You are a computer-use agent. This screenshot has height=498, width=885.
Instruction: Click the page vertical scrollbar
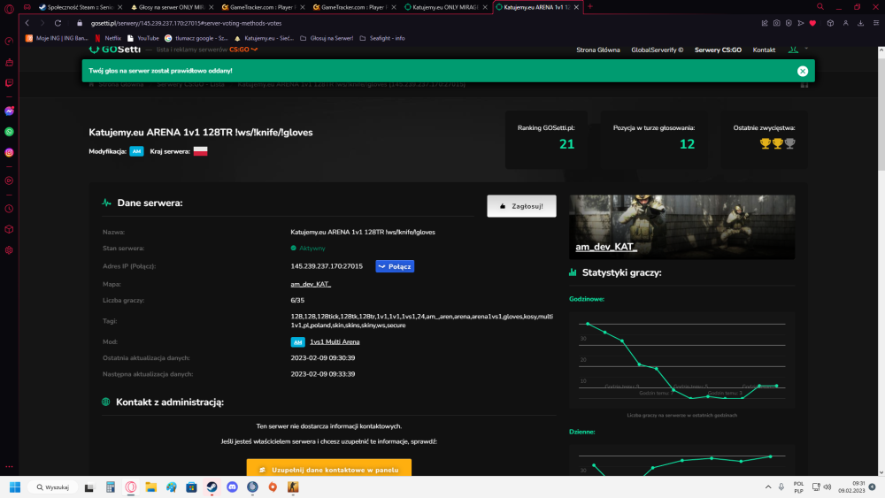(x=881, y=113)
